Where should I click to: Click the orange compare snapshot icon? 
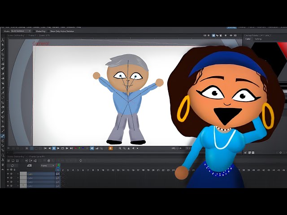click(x=111, y=148)
